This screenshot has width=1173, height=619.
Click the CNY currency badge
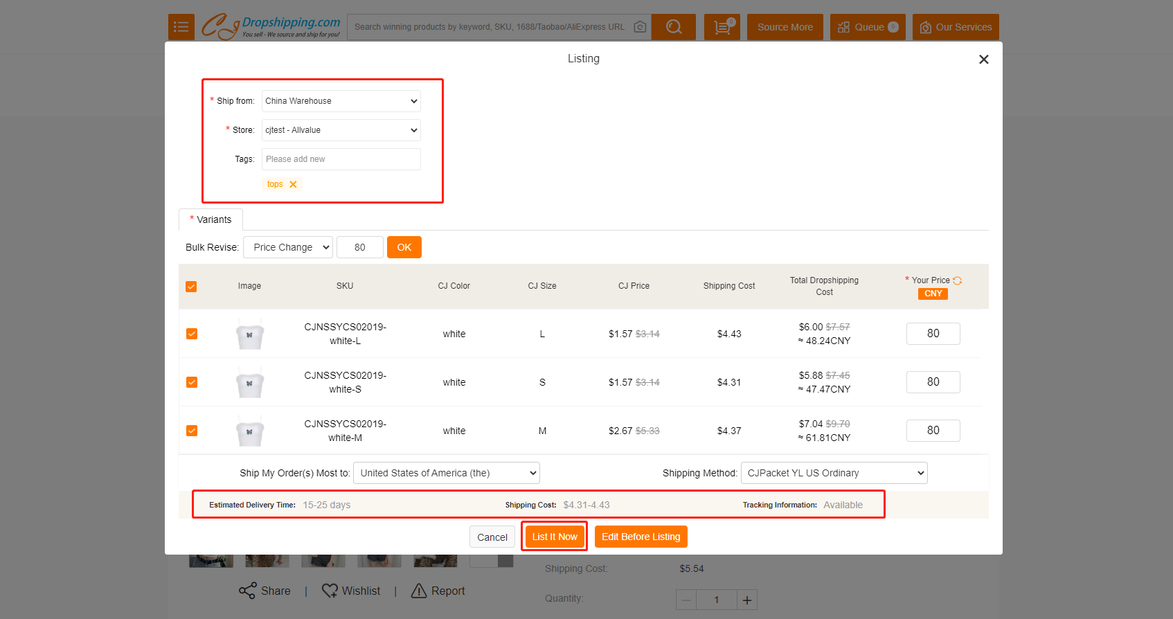click(x=933, y=294)
